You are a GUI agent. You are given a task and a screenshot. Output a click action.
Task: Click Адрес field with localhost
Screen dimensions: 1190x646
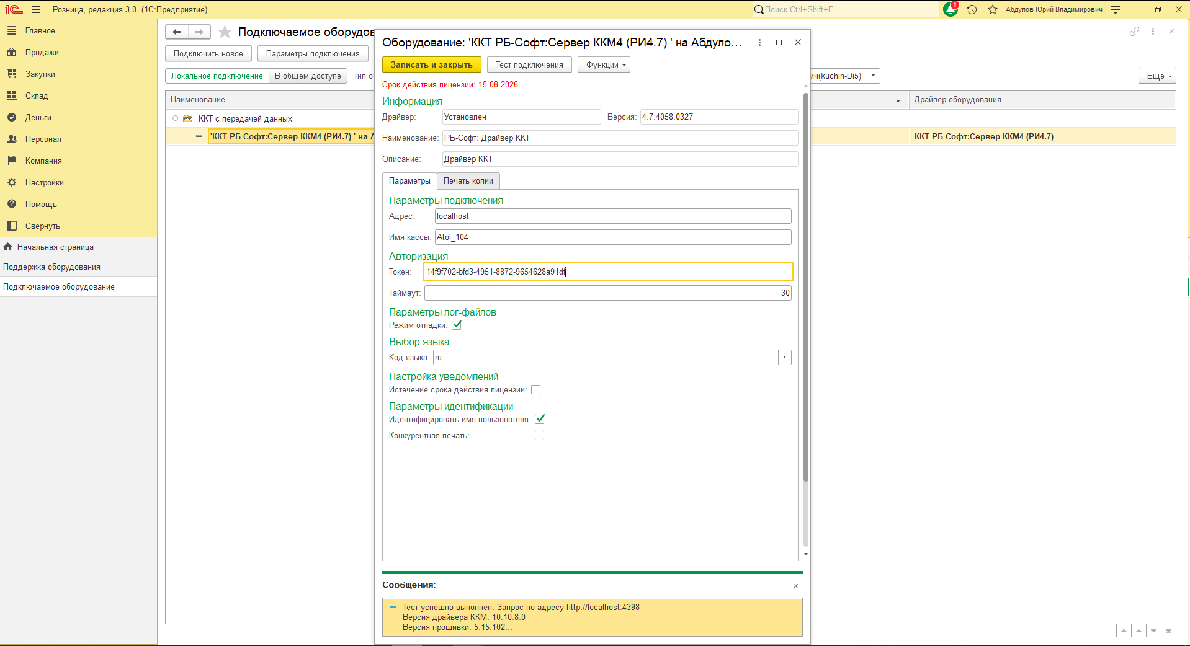tap(613, 216)
